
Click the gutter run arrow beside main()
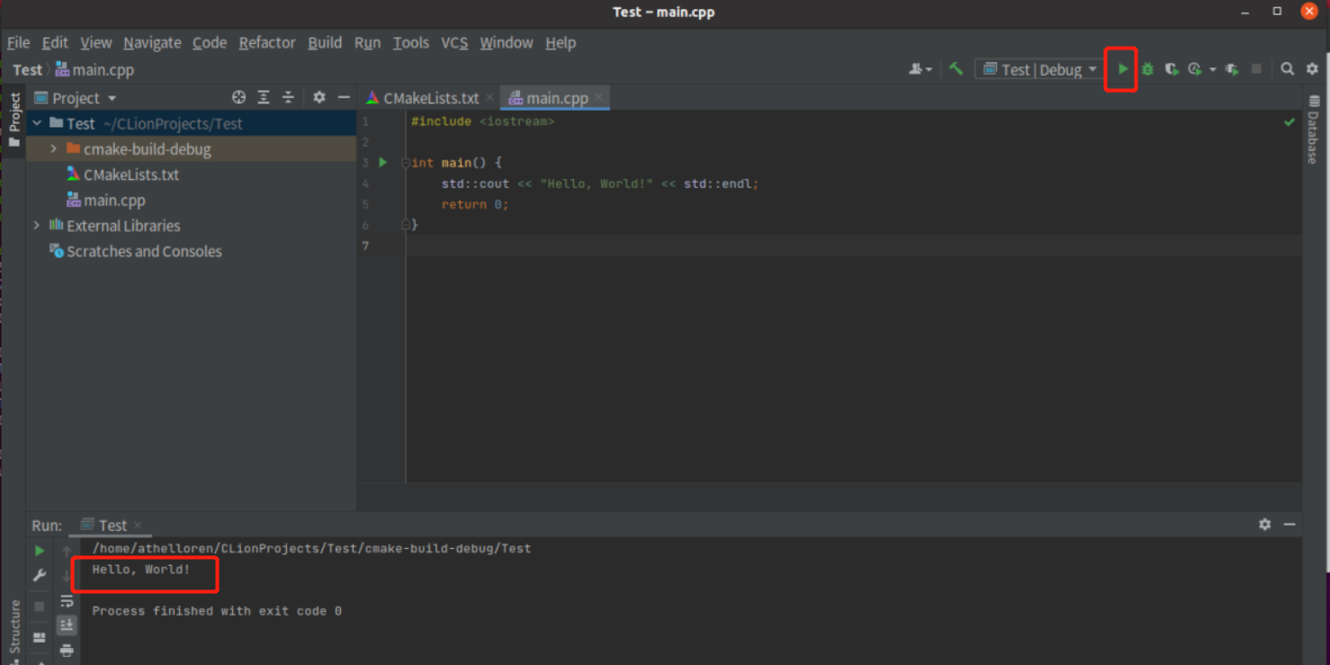382,162
